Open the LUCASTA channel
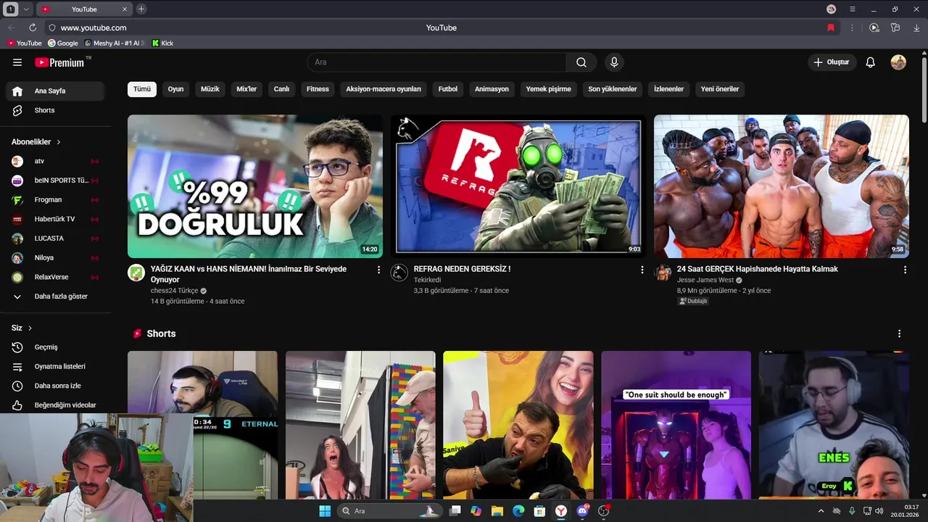The width and height of the screenshot is (928, 522). click(x=57, y=239)
